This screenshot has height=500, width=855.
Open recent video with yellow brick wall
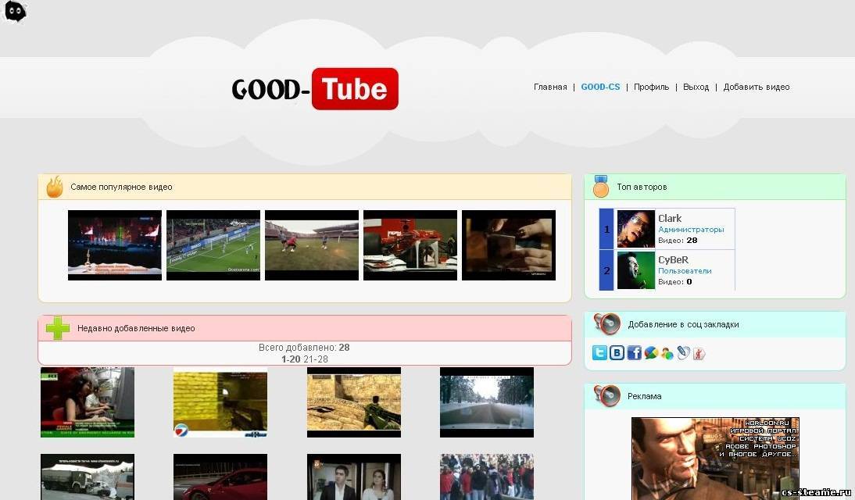220,402
